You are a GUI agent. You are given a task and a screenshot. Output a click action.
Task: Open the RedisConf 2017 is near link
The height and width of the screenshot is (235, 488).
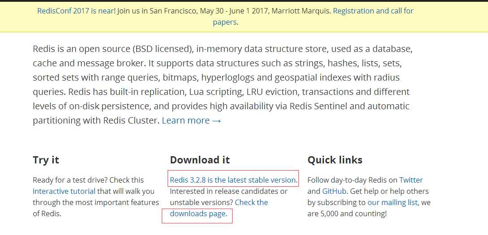point(76,11)
